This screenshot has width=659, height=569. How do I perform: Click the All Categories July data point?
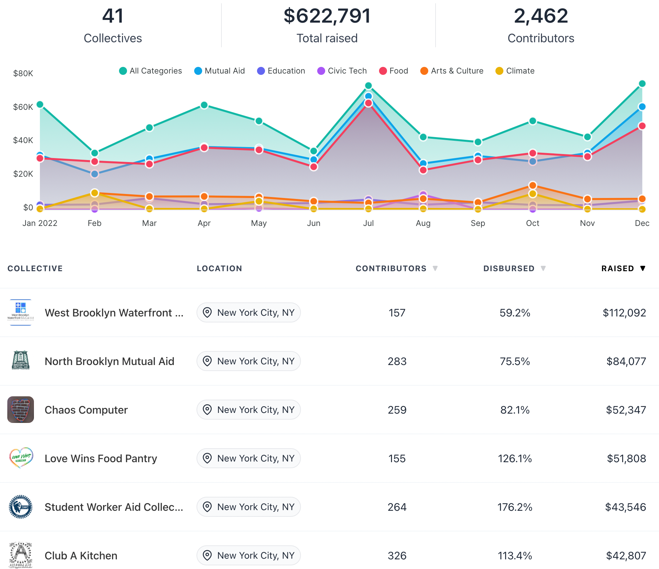click(x=368, y=86)
